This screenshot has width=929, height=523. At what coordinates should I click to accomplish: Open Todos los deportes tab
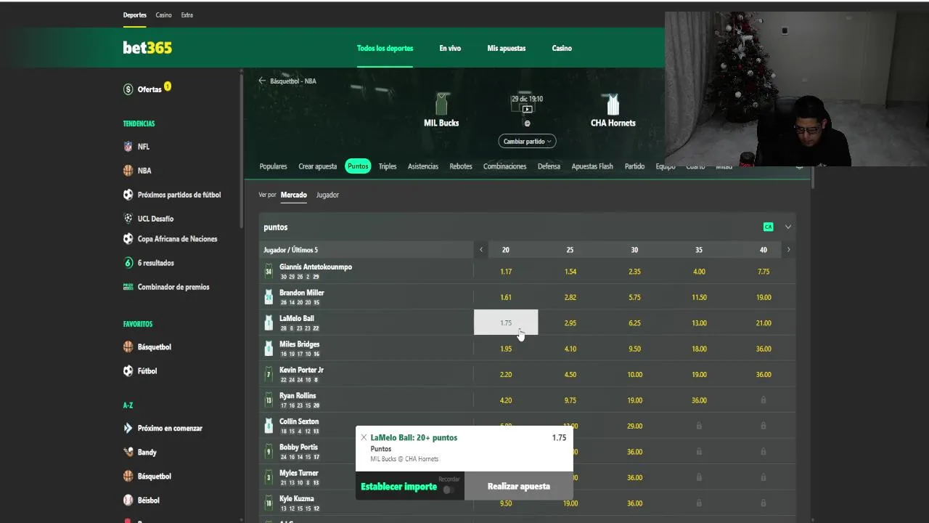[385, 48]
